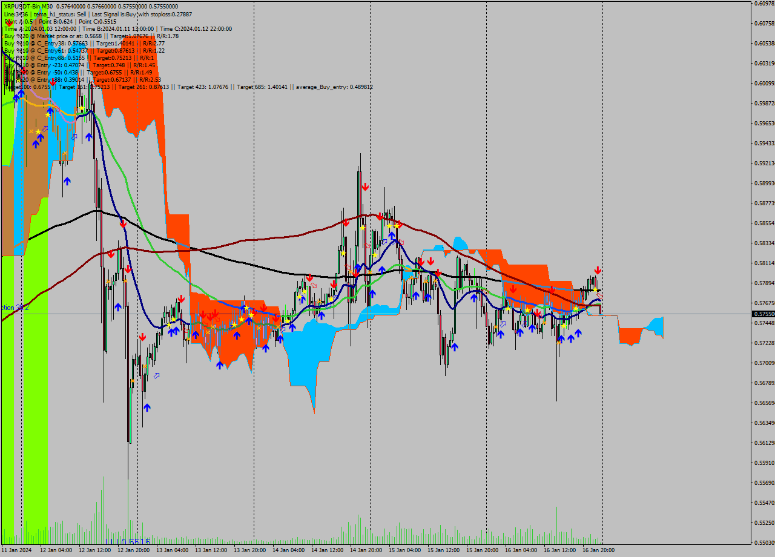Click the '16 Jan 20:00' time axis label
Image resolution: width=775 pixels, height=557 pixels.
tap(598, 550)
